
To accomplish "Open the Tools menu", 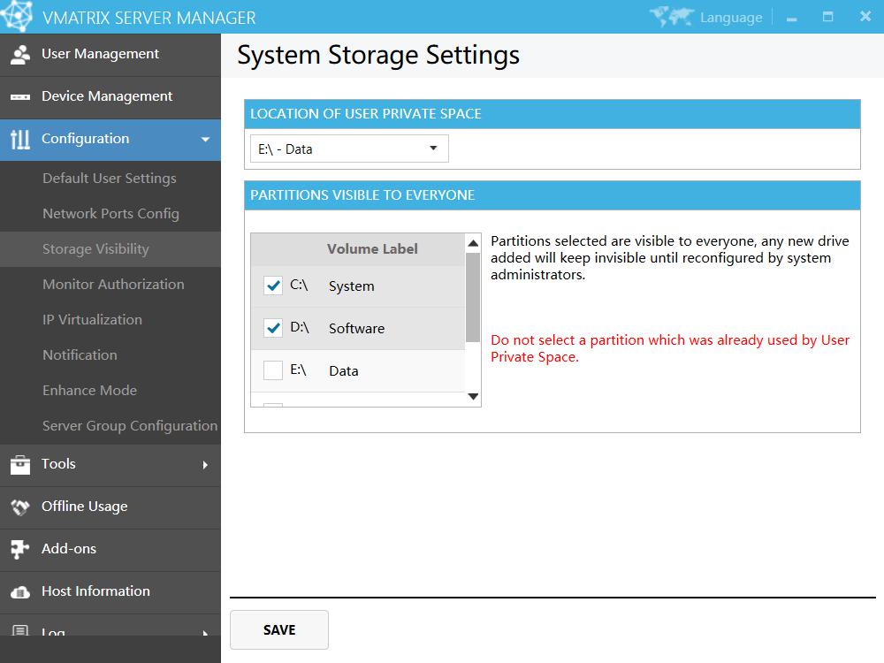I will (x=110, y=465).
